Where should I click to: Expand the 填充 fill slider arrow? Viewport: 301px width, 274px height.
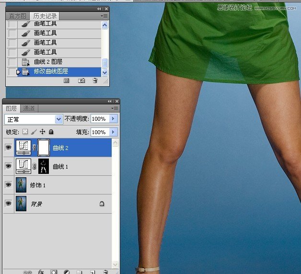pyautogui.click(x=114, y=132)
